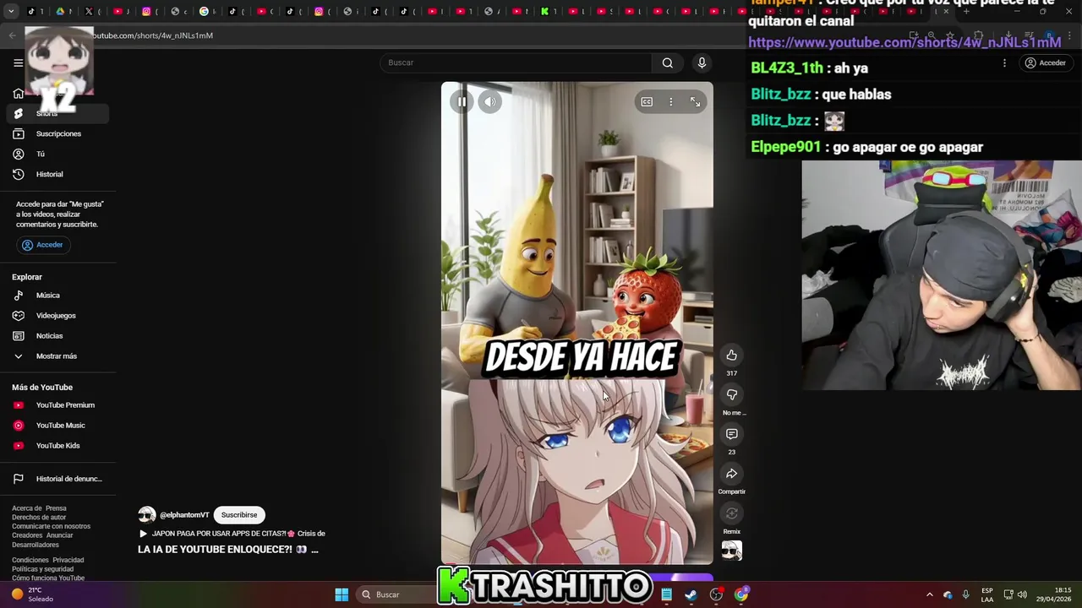The height and width of the screenshot is (608, 1082).
Task: Click the taskbar Buscar search box
Action: (394, 594)
